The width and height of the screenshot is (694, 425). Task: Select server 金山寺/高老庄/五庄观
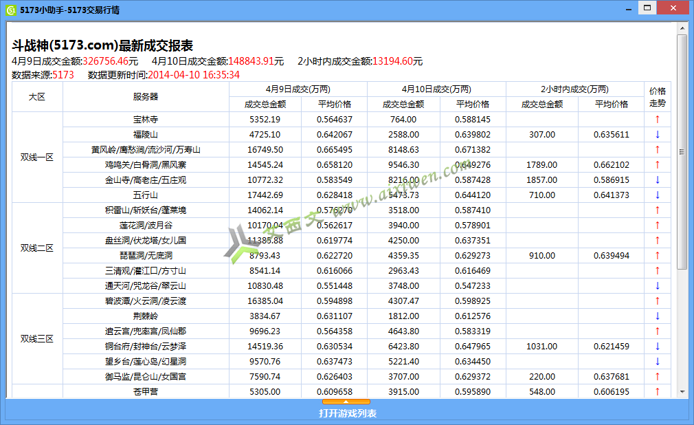point(146,180)
